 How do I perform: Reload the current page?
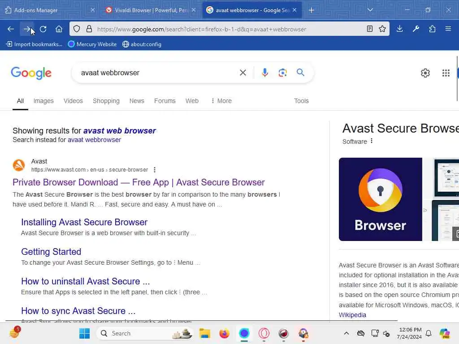tap(43, 29)
